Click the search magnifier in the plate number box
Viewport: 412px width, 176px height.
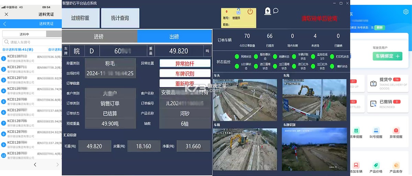pyautogui.click(x=7, y=42)
